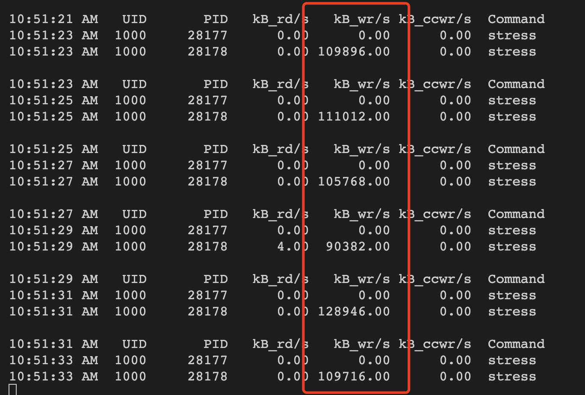
Task: Click Command header in the 10:51:21 header row
Action: point(516,19)
